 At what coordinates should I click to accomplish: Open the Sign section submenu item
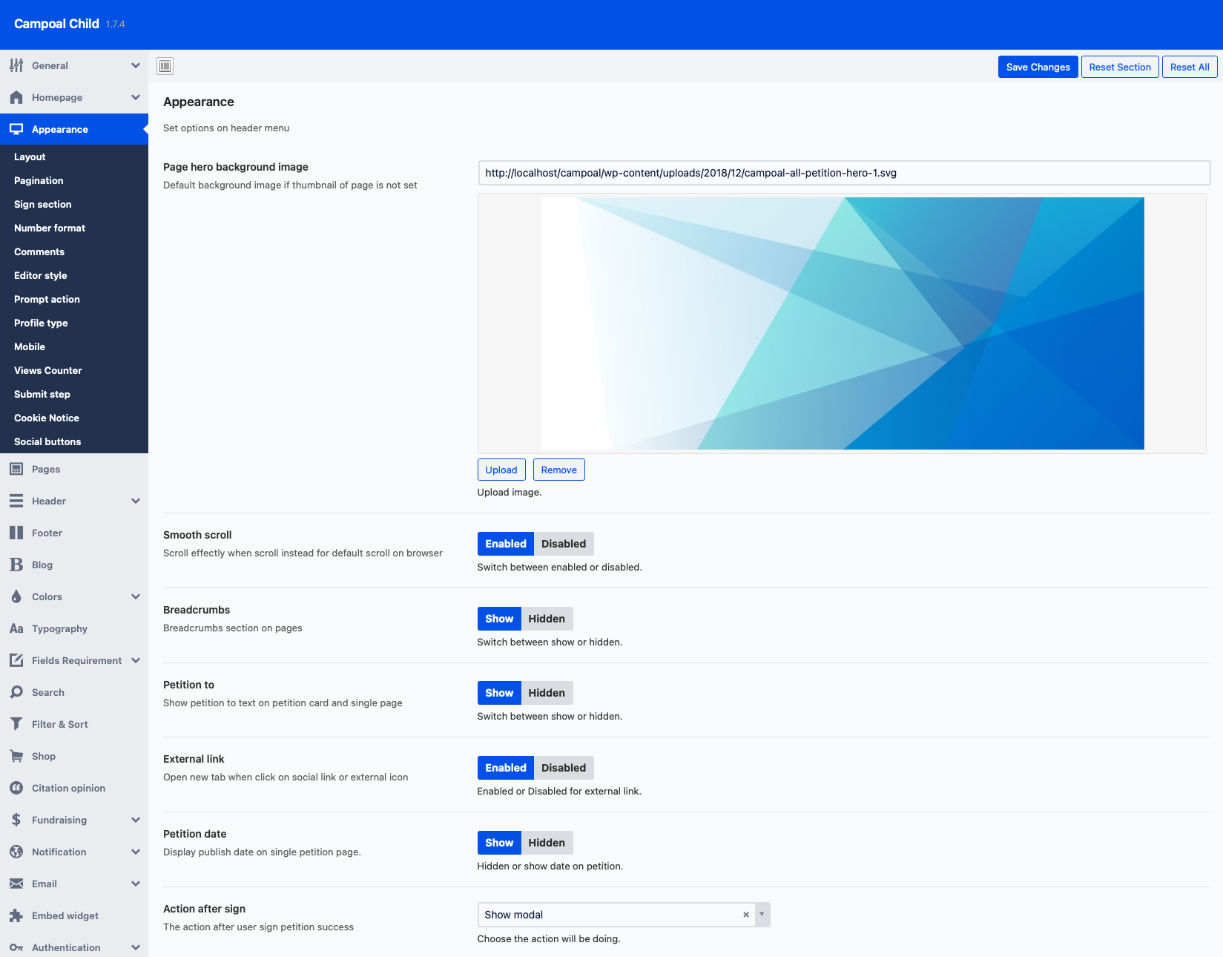click(43, 204)
